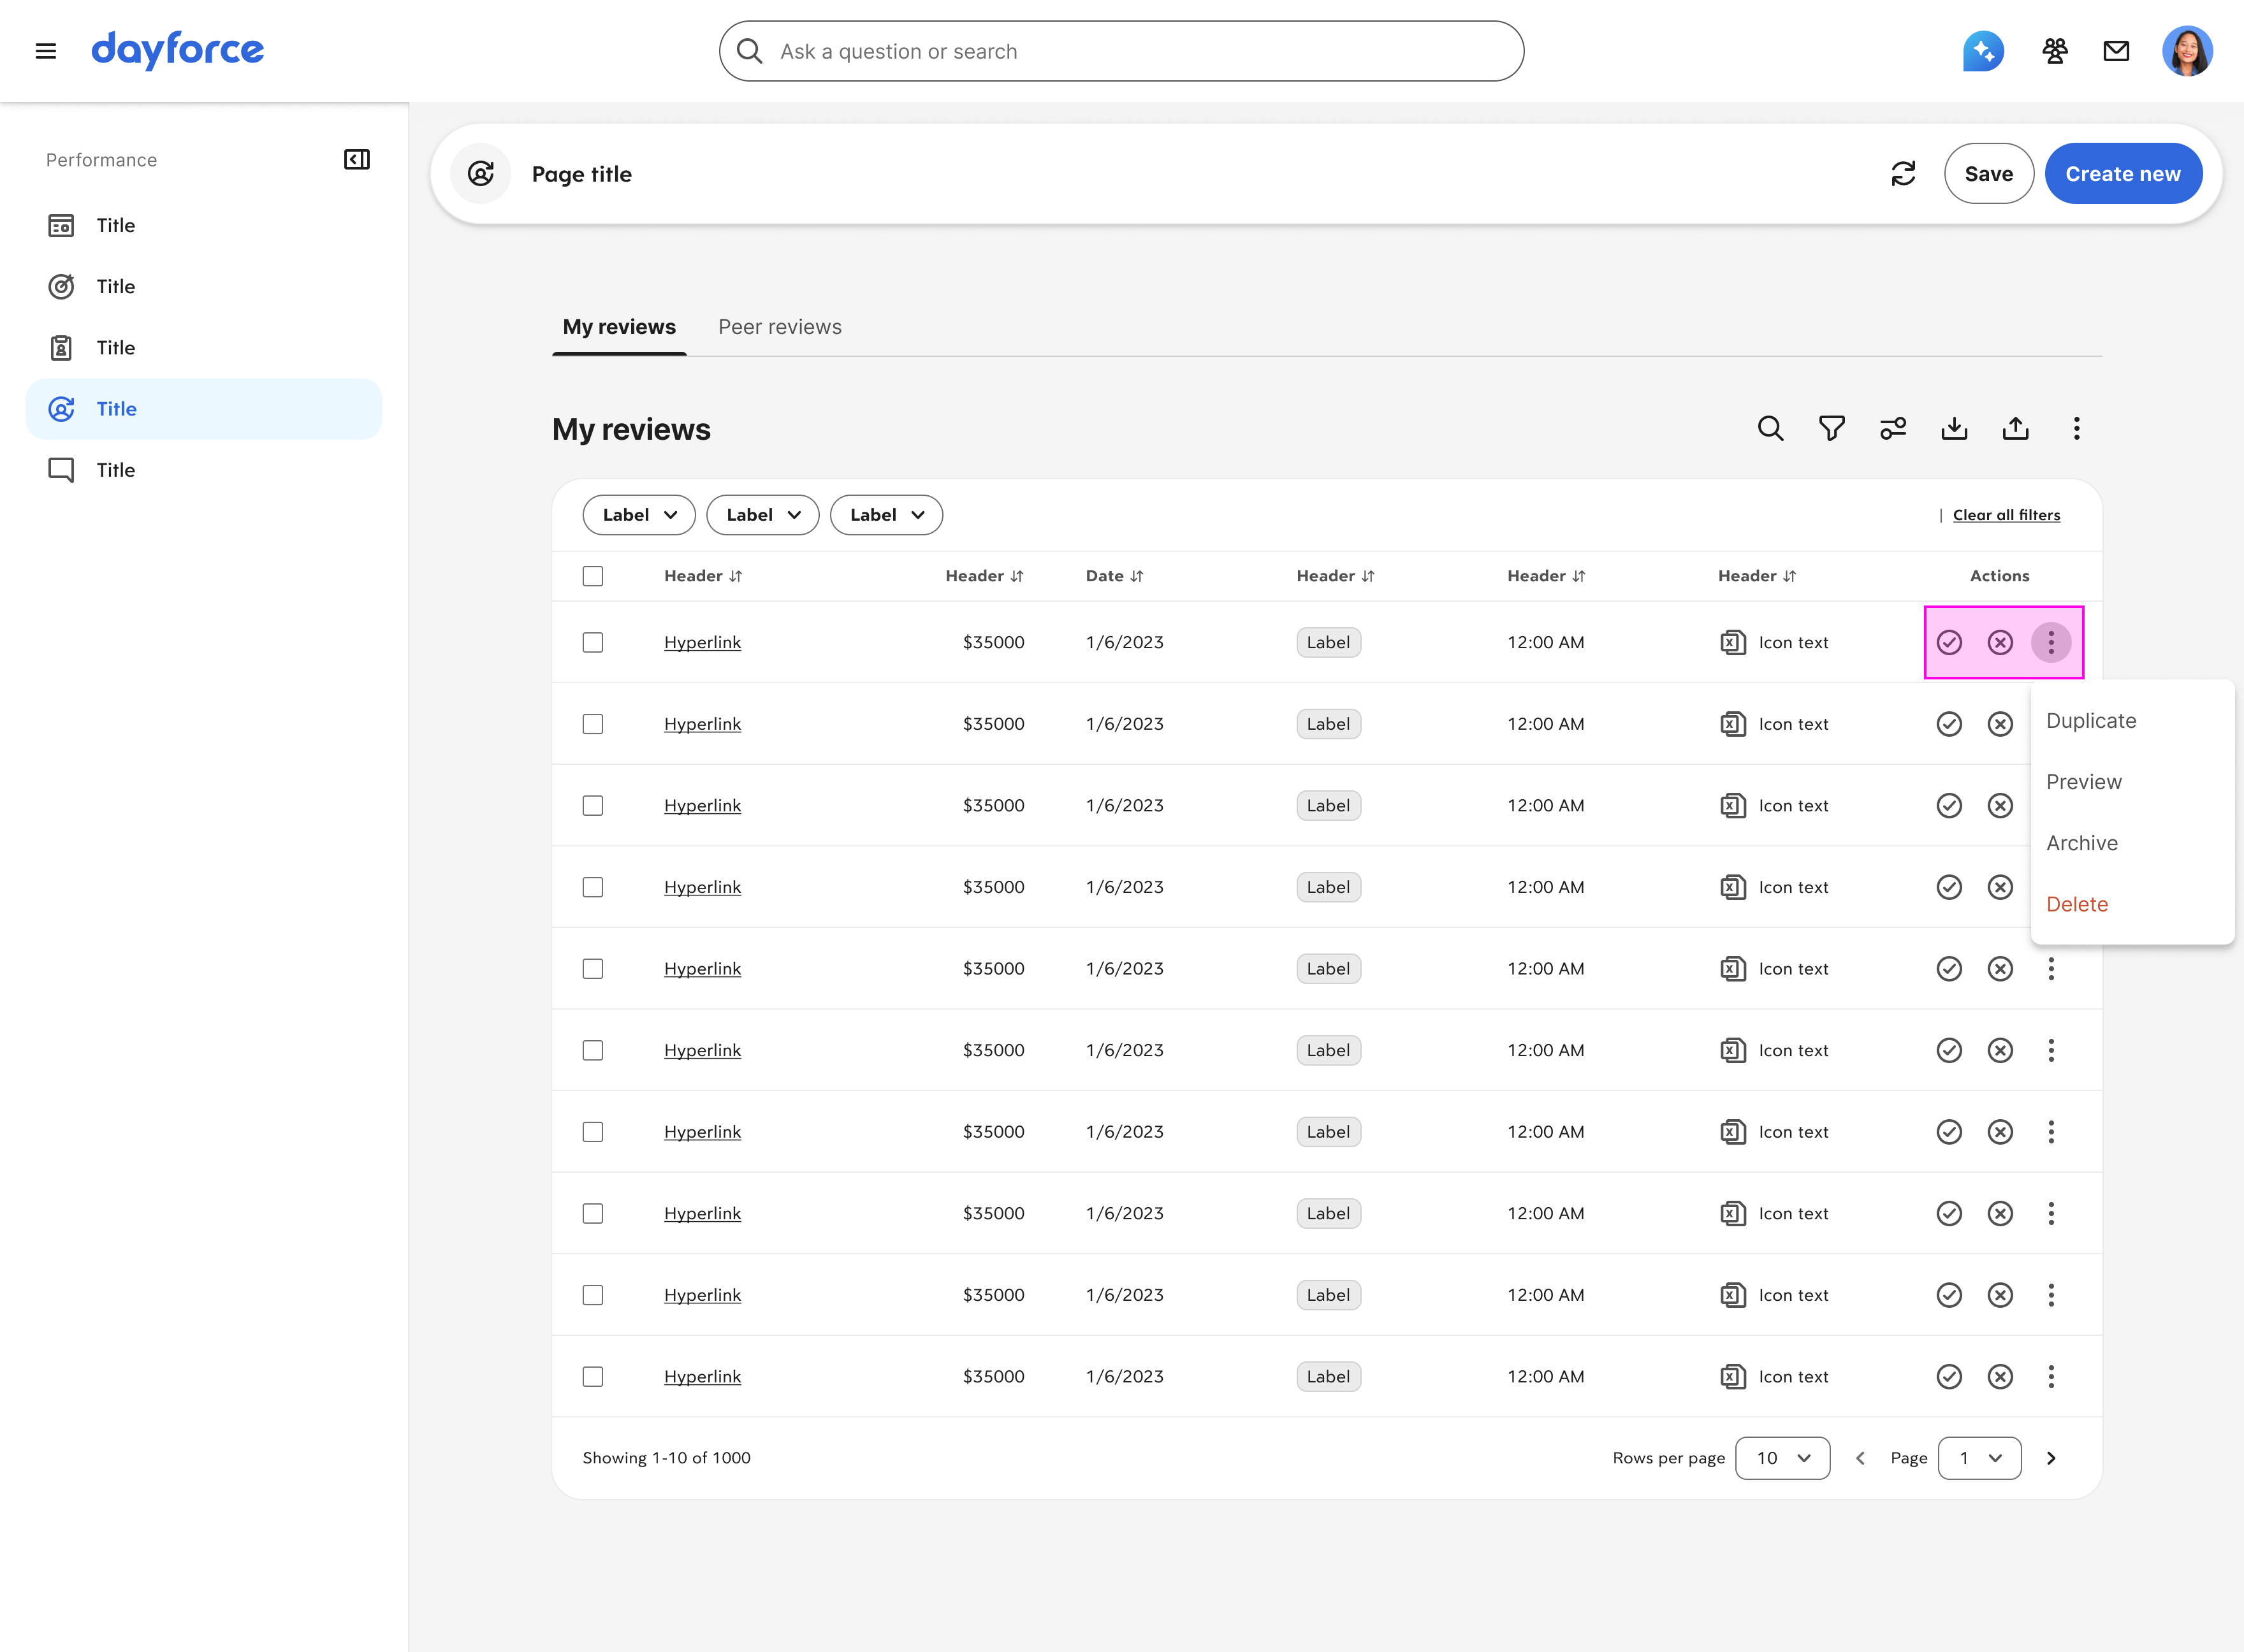Check the last row's checkbox
This screenshot has height=1652, width=2244.
pos(593,1377)
